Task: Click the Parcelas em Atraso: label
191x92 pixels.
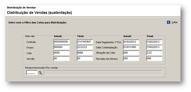Action: pos(107,59)
